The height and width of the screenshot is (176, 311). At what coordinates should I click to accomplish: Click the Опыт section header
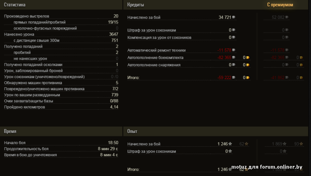click(133, 131)
